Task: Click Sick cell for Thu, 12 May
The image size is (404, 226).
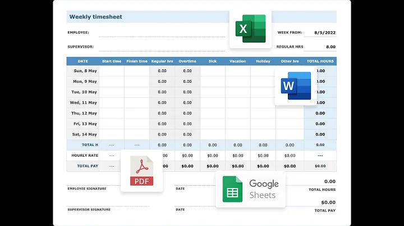Action: (x=213, y=113)
